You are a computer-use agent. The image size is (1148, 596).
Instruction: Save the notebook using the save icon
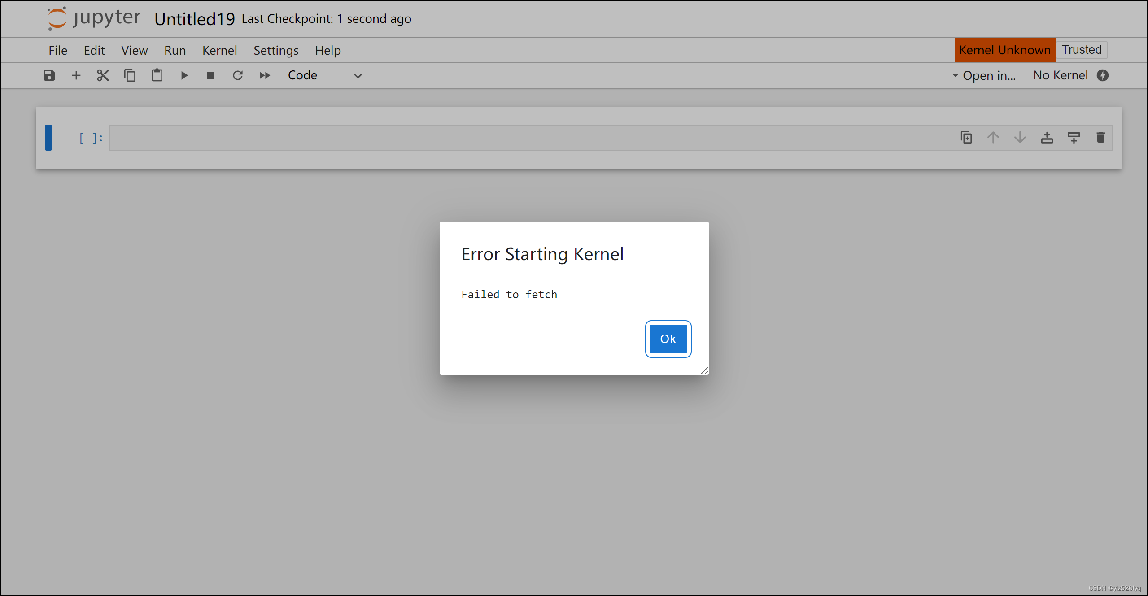(x=49, y=75)
